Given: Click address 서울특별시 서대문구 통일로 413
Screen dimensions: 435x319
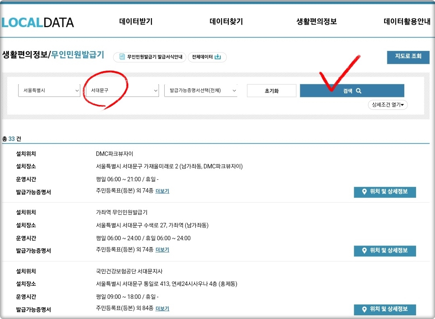Looking at the screenshot, I should point(166,284).
